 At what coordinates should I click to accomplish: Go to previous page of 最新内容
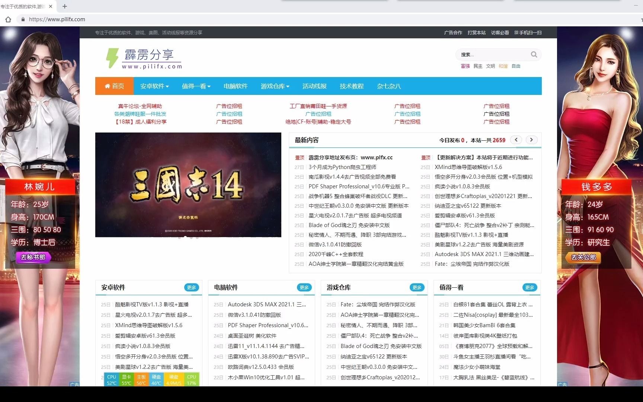point(516,140)
